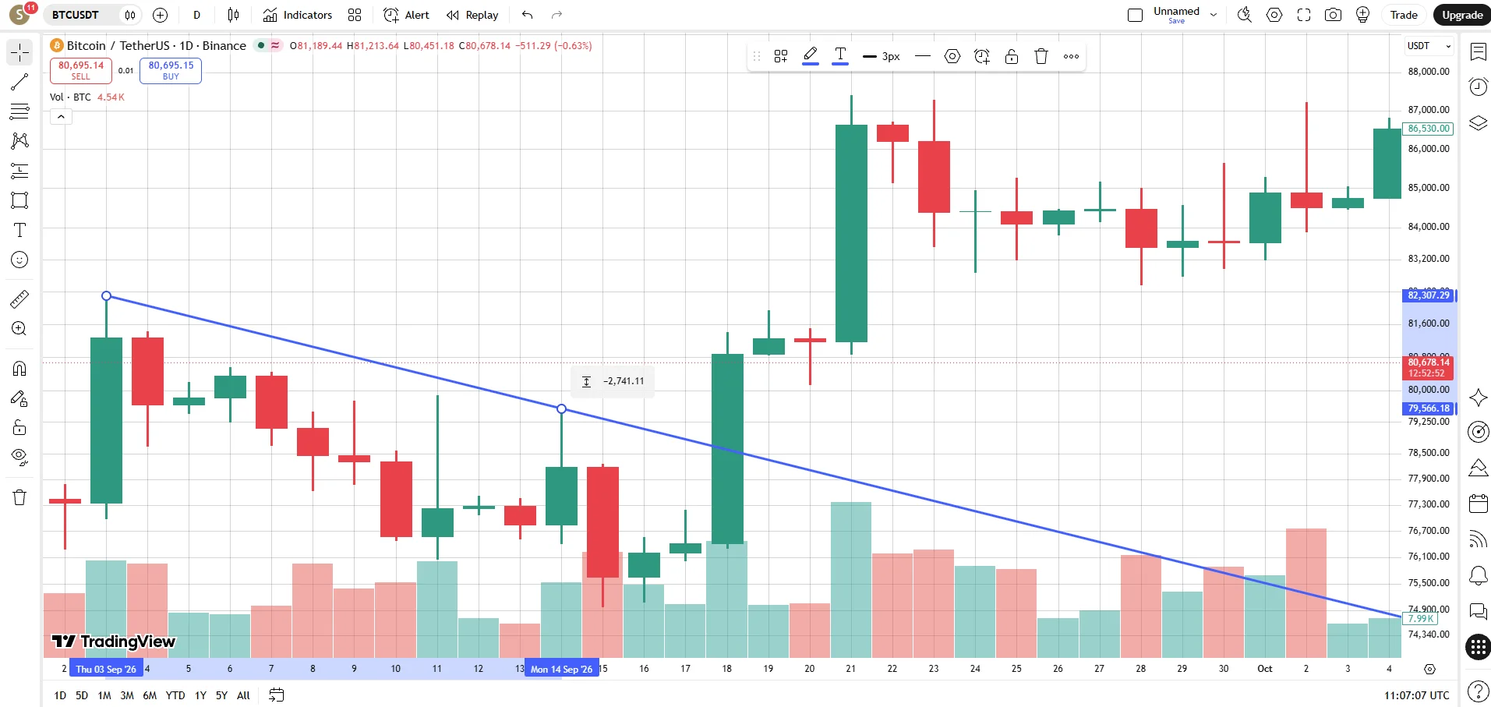The height and width of the screenshot is (707, 1491).
Task: Select the All time range
Action: (x=243, y=695)
